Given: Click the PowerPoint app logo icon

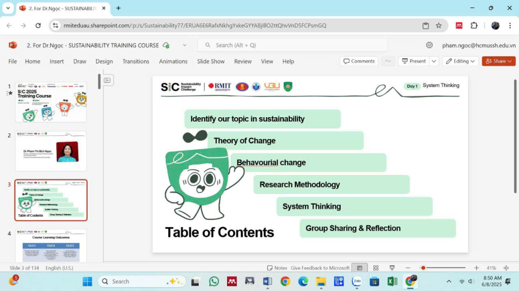Looking at the screenshot, I should click(x=13, y=45).
